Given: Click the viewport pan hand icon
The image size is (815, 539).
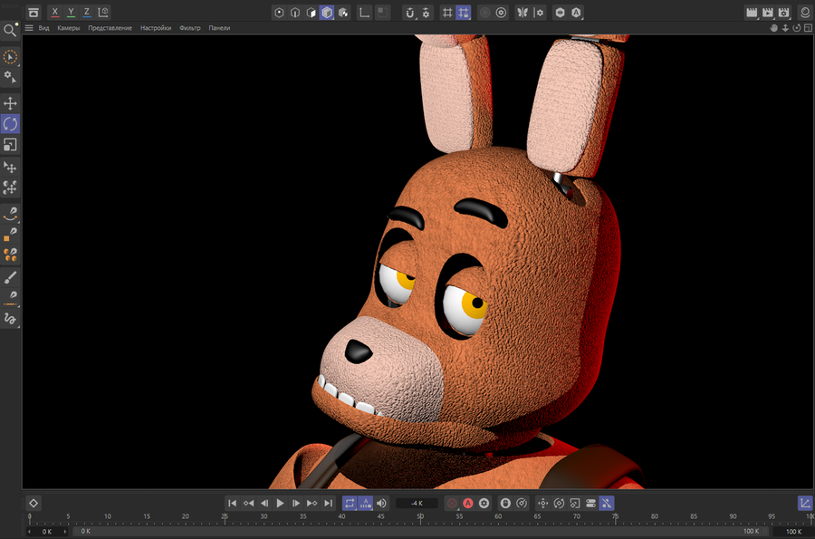Looking at the screenshot, I should (774, 28).
